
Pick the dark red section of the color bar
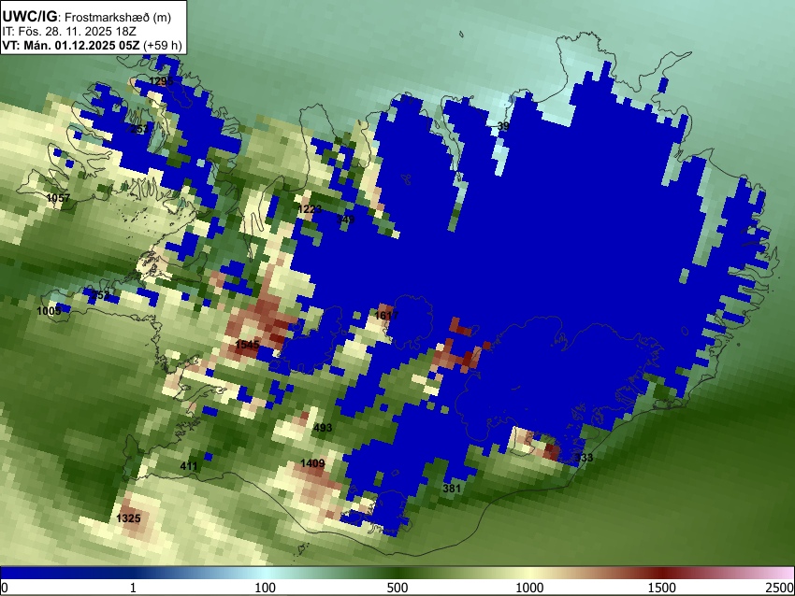(x=662, y=574)
